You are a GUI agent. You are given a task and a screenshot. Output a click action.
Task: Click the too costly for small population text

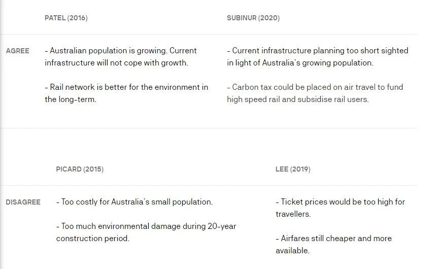point(135,202)
